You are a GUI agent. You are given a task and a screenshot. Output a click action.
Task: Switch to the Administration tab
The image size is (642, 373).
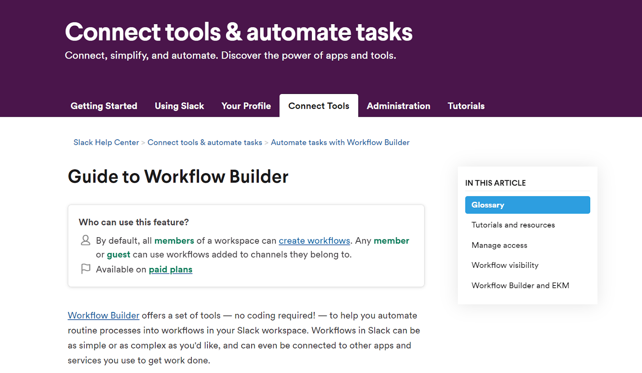point(398,106)
